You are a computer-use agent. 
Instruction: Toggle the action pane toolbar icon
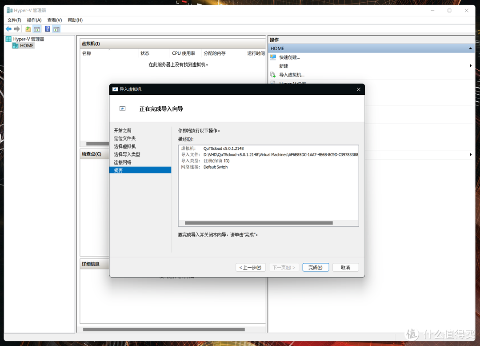point(56,29)
